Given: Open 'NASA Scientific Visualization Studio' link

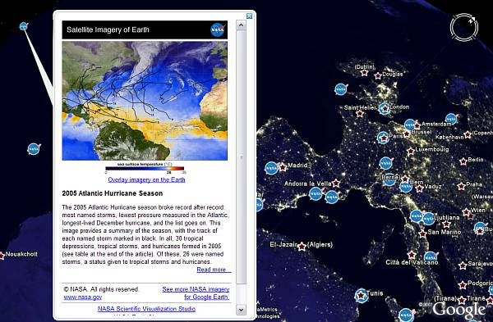Looking at the screenshot, I should pyautogui.click(x=146, y=309).
